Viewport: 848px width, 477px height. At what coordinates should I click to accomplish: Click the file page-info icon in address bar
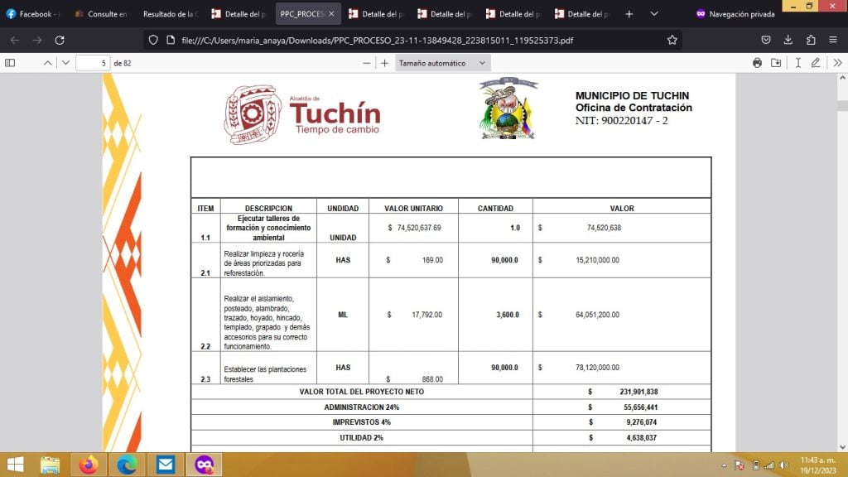(x=171, y=40)
